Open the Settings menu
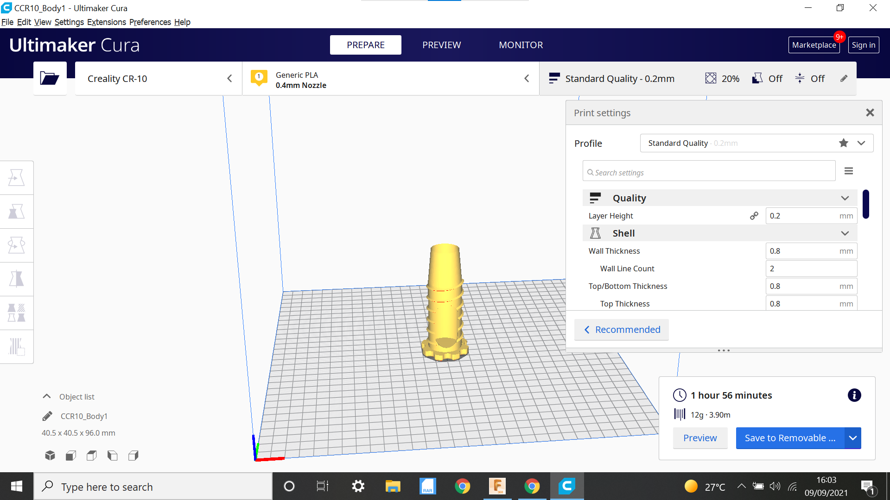Viewport: 890px width, 500px height. tap(69, 22)
